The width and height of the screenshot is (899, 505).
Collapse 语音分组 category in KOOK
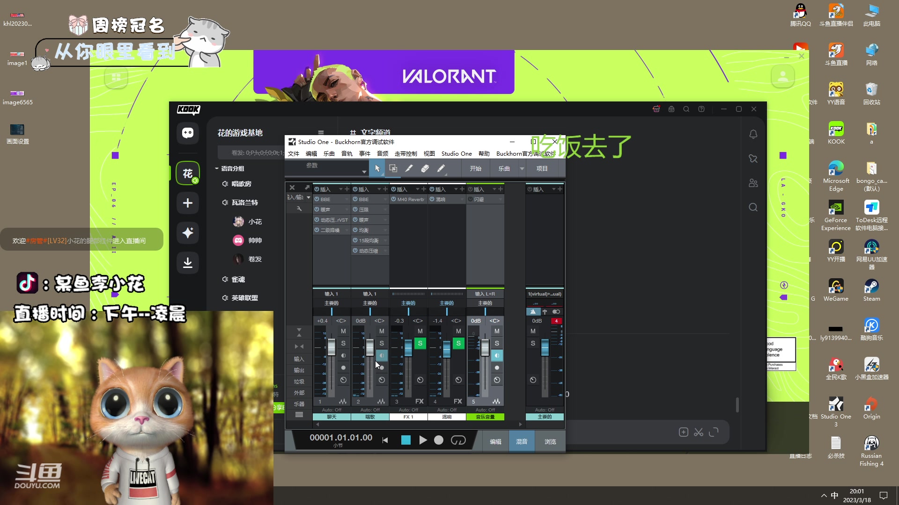coord(217,169)
